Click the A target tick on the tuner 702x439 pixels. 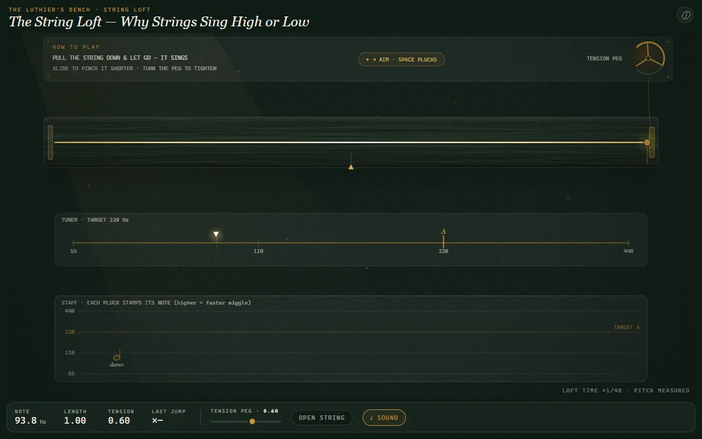click(443, 236)
